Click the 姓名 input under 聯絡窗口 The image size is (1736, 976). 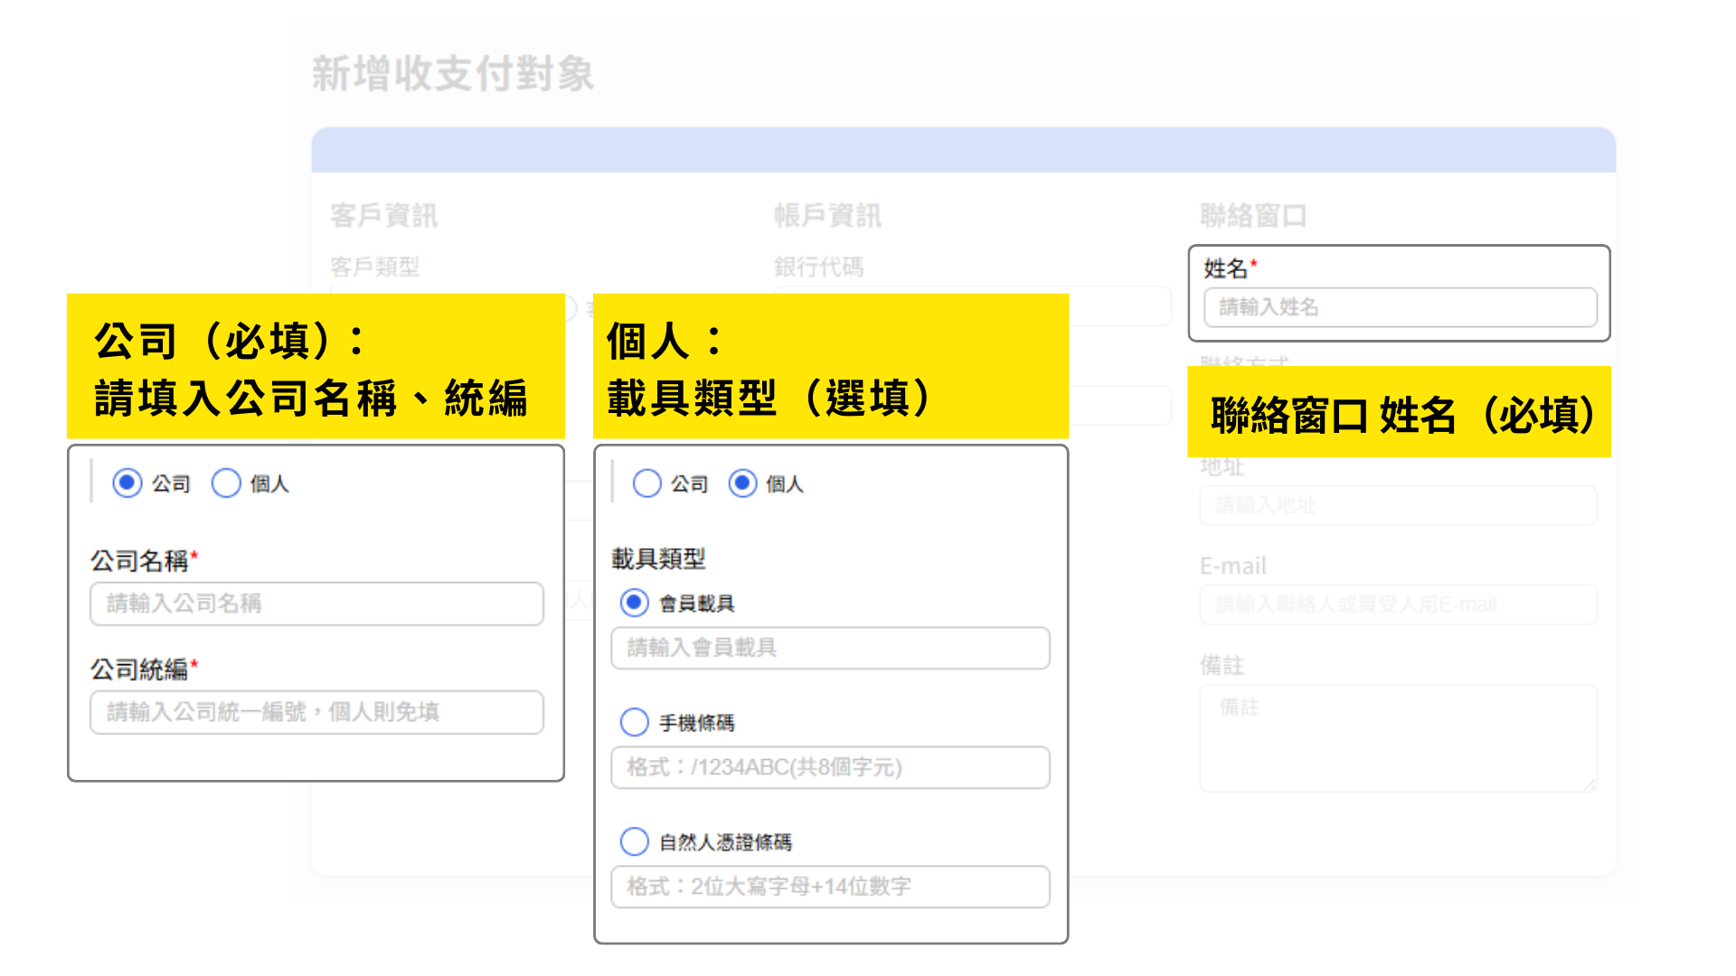1400,307
